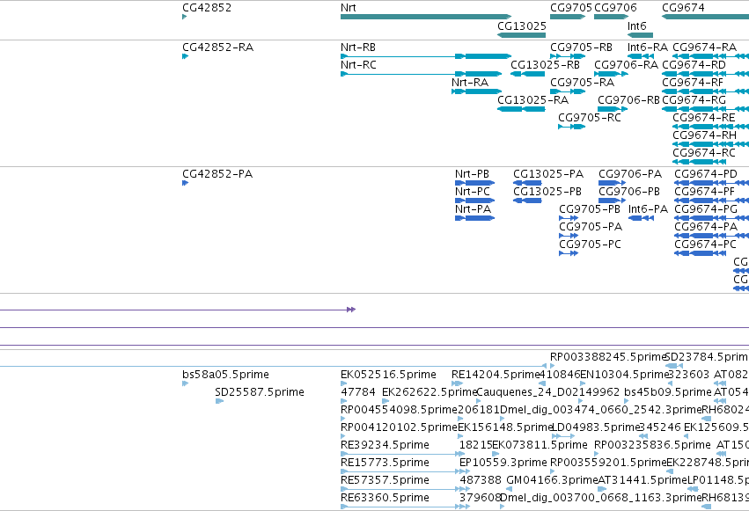Click the Nrt-PA protein feature

pos(474,218)
